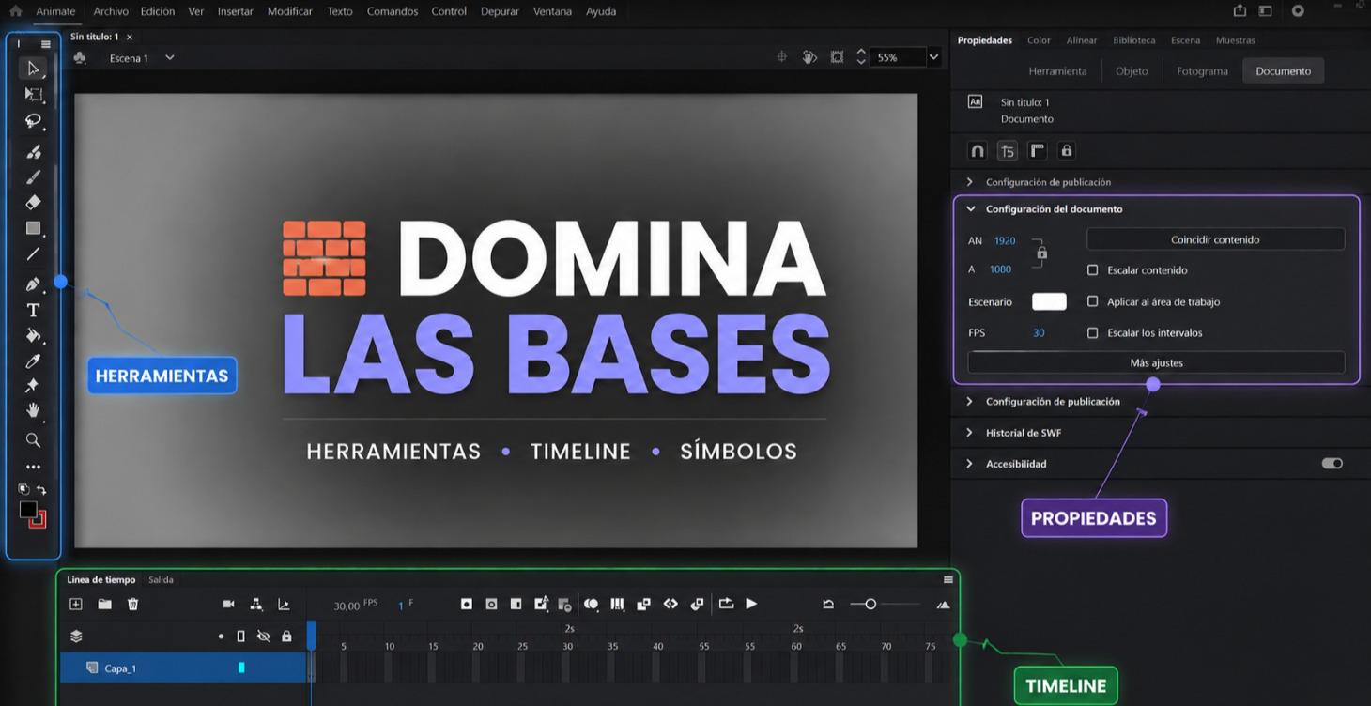
Task: Open the zoom percentage dropdown
Action: 933,57
